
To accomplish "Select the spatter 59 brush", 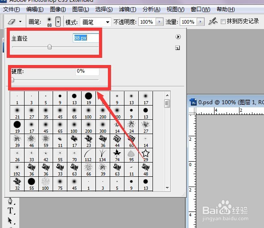I will point(45,141).
